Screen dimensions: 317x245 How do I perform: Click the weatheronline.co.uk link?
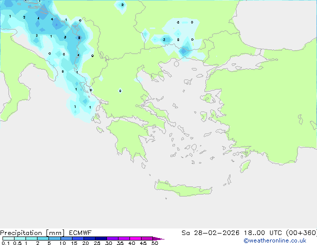click(x=275, y=240)
